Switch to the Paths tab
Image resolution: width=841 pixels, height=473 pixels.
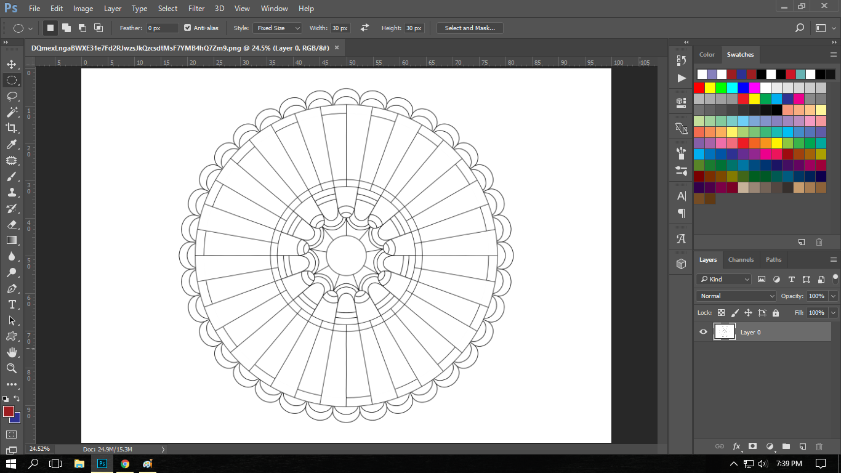pos(773,259)
